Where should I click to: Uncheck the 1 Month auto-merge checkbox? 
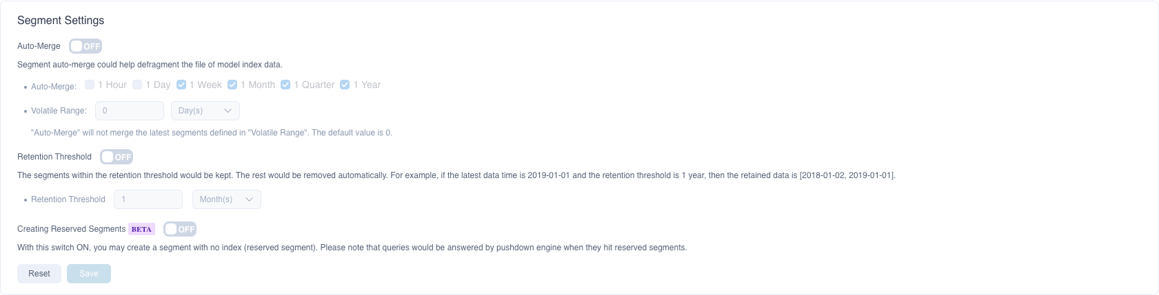point(232,85)
